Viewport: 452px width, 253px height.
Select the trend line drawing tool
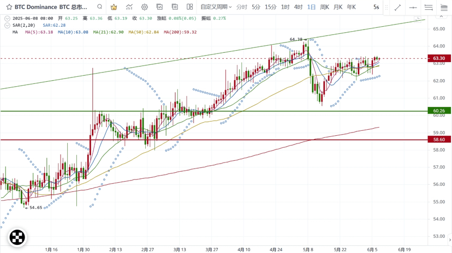398,8
